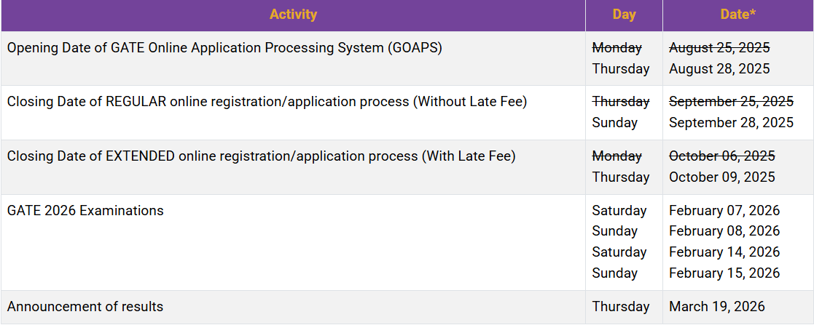Click the February 15, 2026 exam date

click(724, 273)
